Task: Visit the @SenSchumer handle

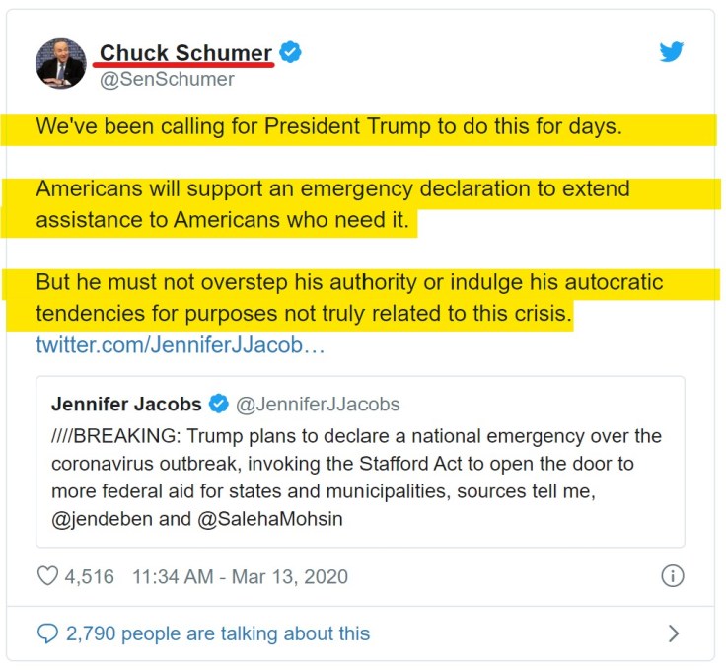Action: tap(167, 79)
